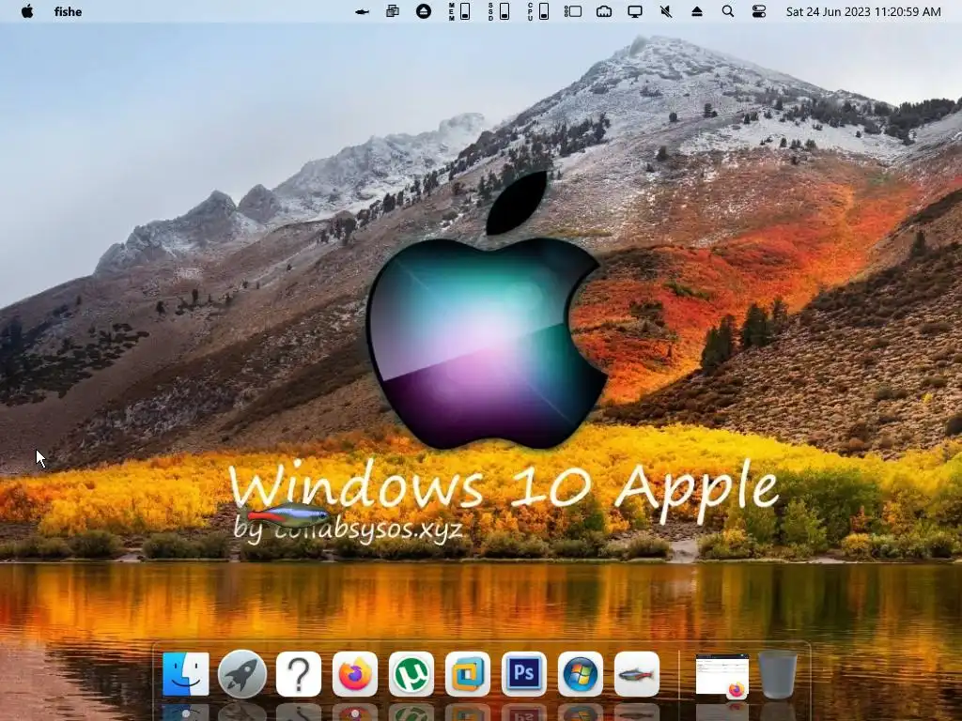
Task: Launch the Launchpad rocket icon in dock
Action: click(242, 674)
